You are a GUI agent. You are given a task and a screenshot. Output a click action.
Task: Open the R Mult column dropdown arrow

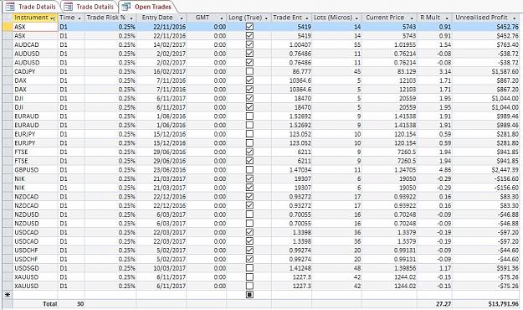[447, 18]
